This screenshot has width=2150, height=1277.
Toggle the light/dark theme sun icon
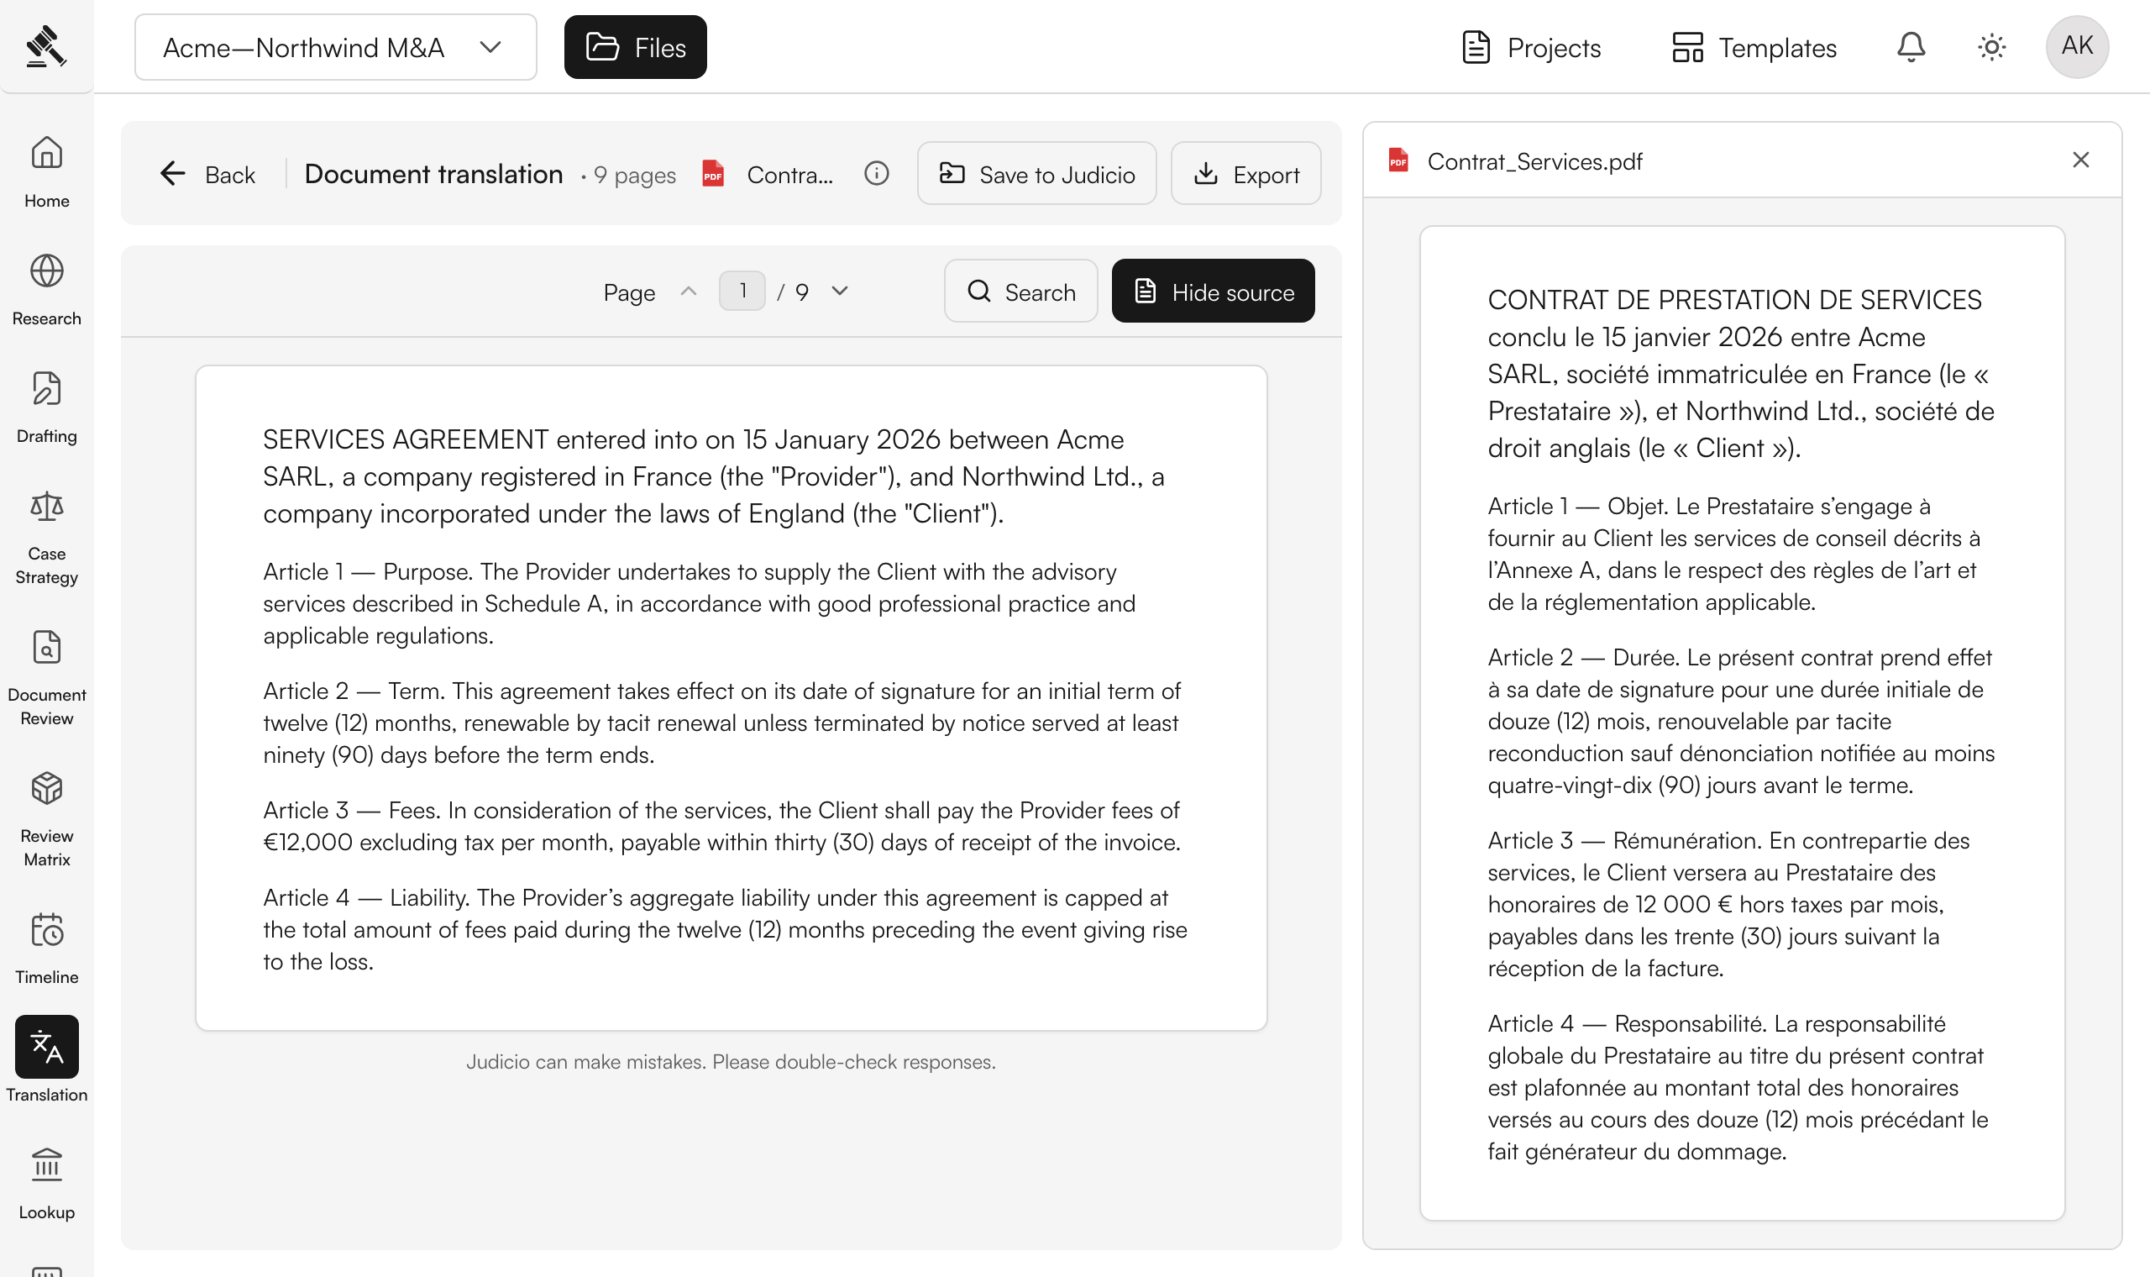pyautogui.click(x=1991, y=46)
